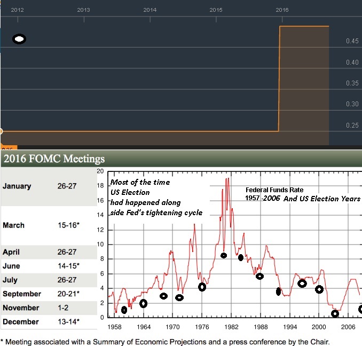Click the election marker above the 2000 axis label
The width and height of the screenshot is (362, 346).
[x=319, y=289]
